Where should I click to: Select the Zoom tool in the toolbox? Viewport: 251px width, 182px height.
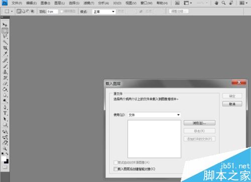click(x=5, y=149)
